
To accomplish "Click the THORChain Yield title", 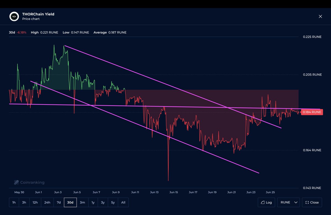I will click(38, 14).
